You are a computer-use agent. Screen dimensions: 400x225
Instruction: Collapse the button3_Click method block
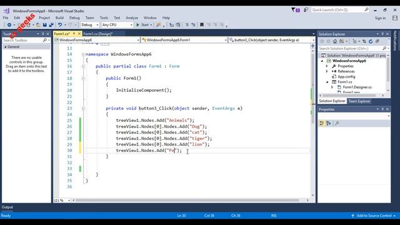coord(83,108)
